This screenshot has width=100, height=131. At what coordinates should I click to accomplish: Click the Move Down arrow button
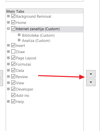[91, 82]
